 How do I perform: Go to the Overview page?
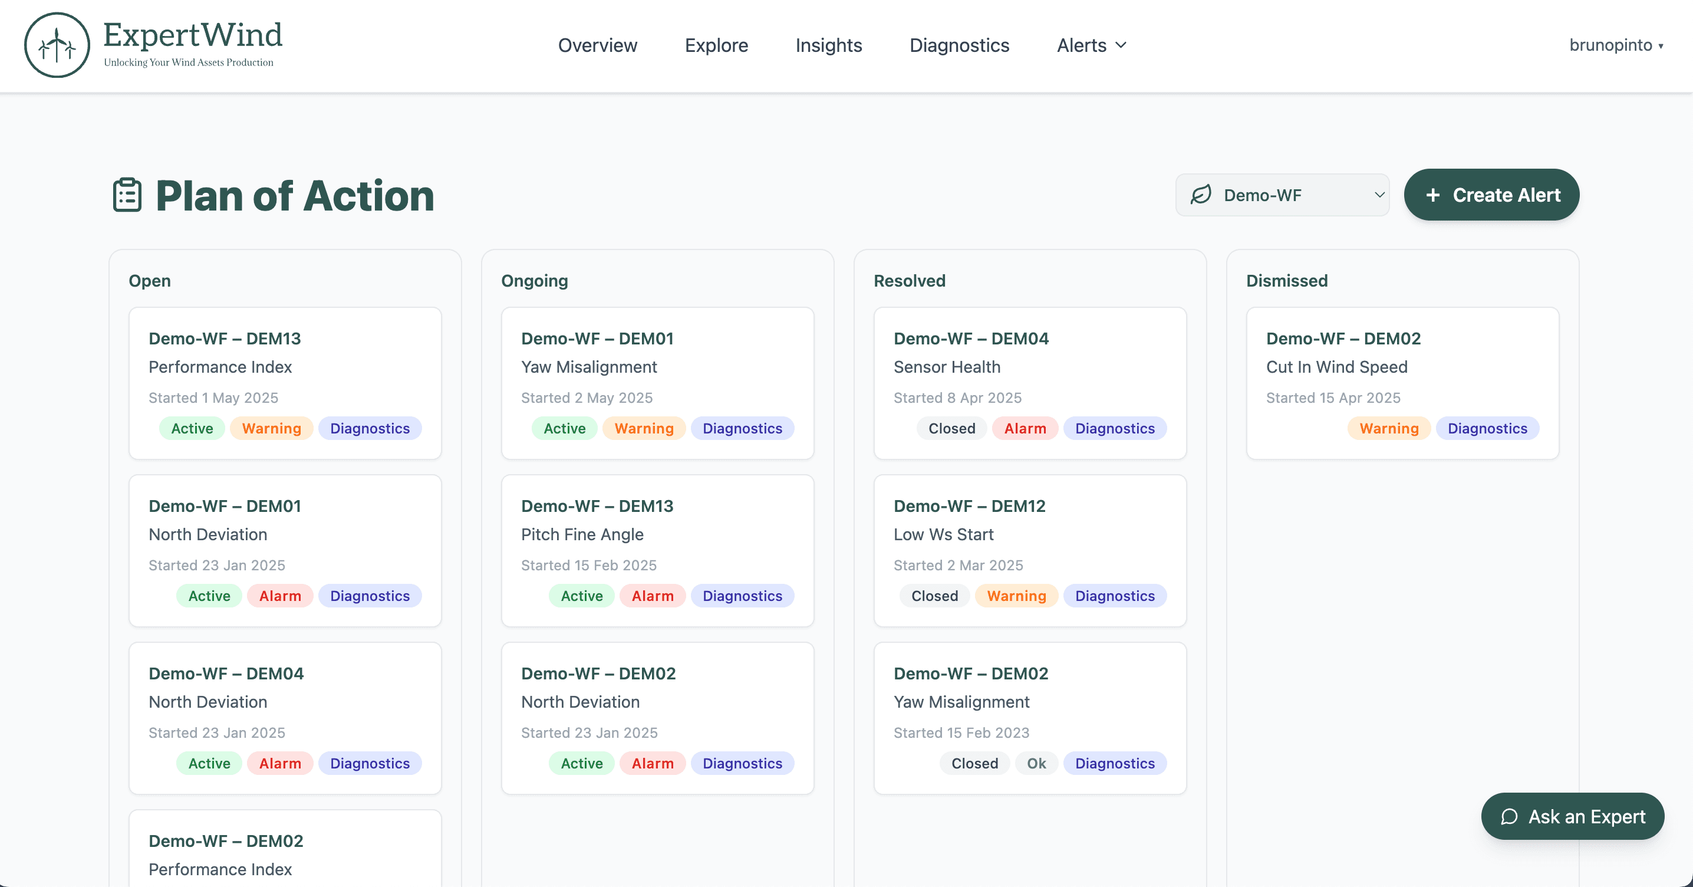pyautogui.click(x=597, y=45)
